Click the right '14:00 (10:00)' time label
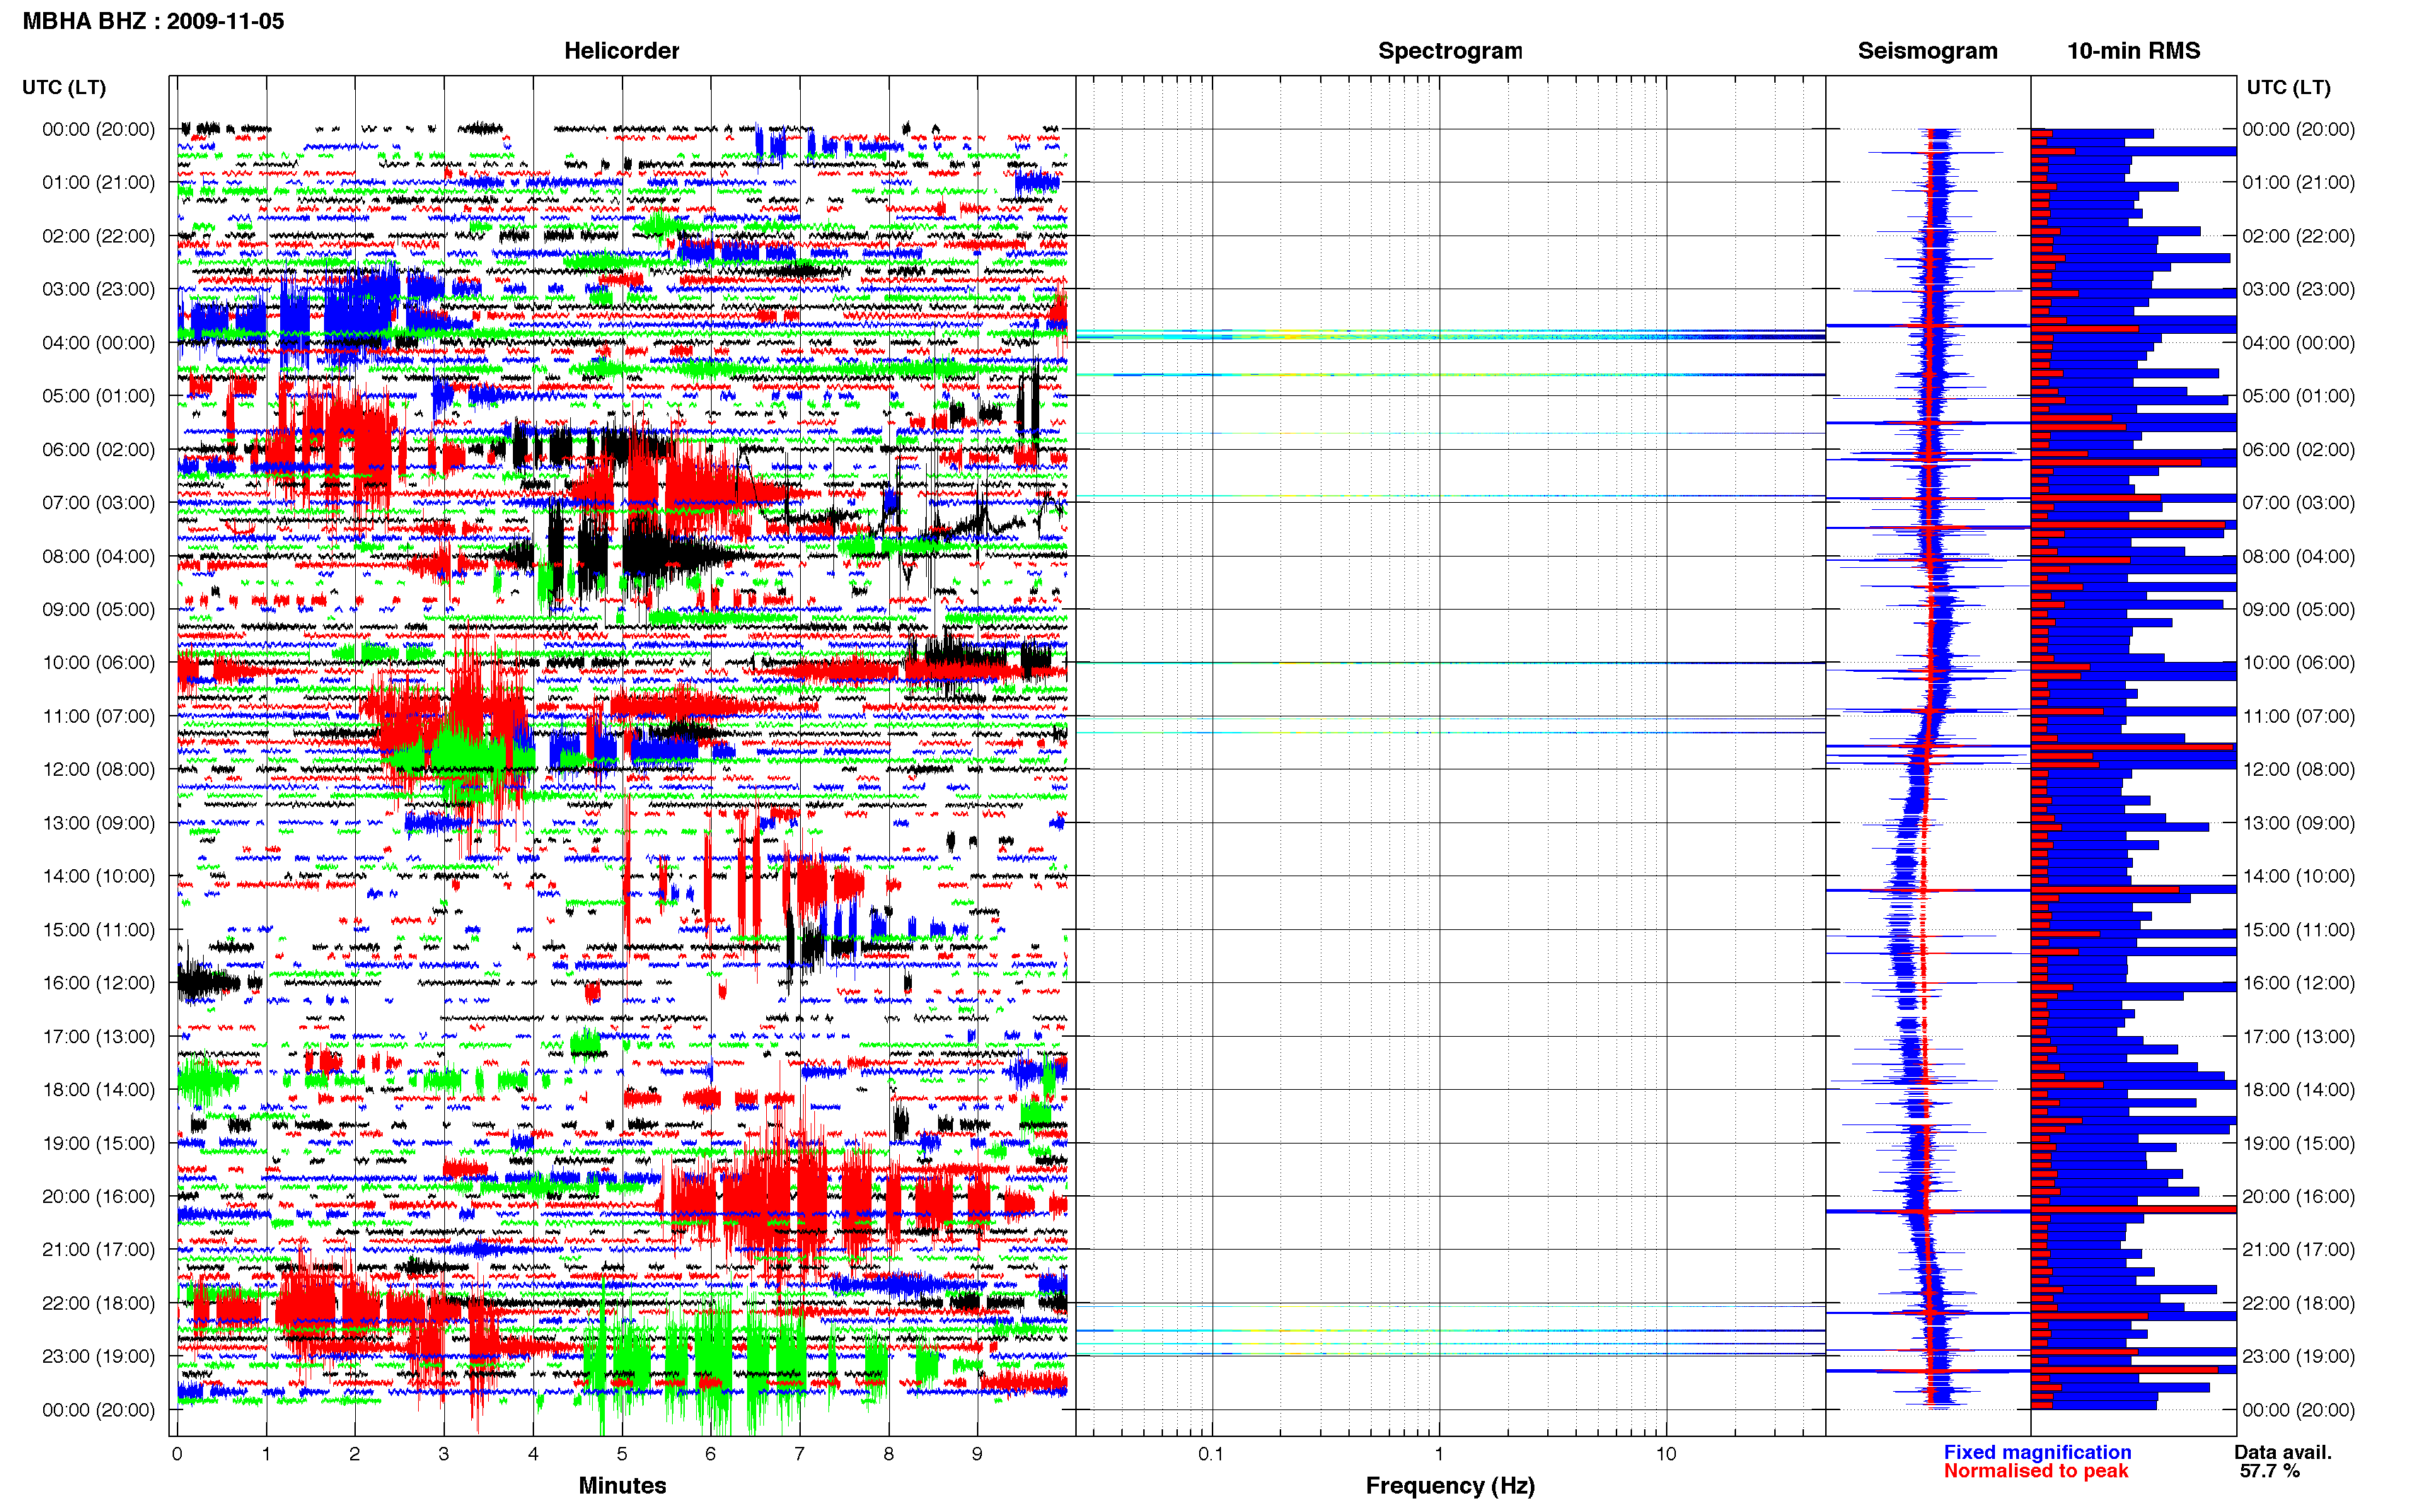 [x=2298, y=876]
